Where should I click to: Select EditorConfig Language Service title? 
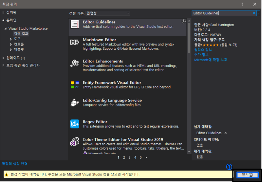coord(112,100)
